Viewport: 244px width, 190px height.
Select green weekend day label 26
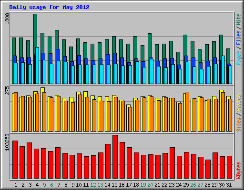(193, 185)
